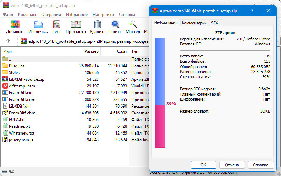The height and width of the screenshot is (176, 281).
Task: Open the Файл menu
Action: click(x=8, y=15)
